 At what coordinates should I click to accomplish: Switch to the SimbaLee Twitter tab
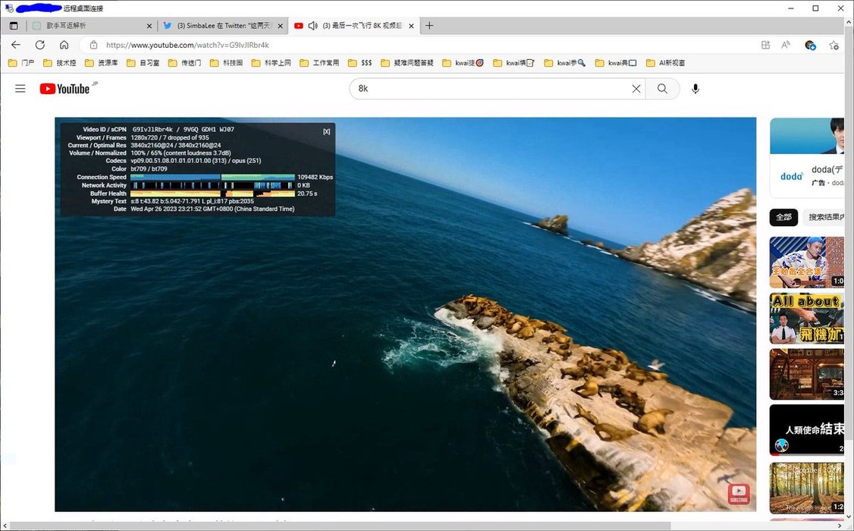point(222,26)
